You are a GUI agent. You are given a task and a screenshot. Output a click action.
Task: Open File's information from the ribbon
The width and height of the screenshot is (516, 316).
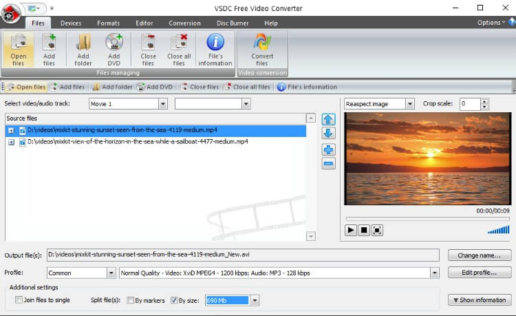coord(215,50)
